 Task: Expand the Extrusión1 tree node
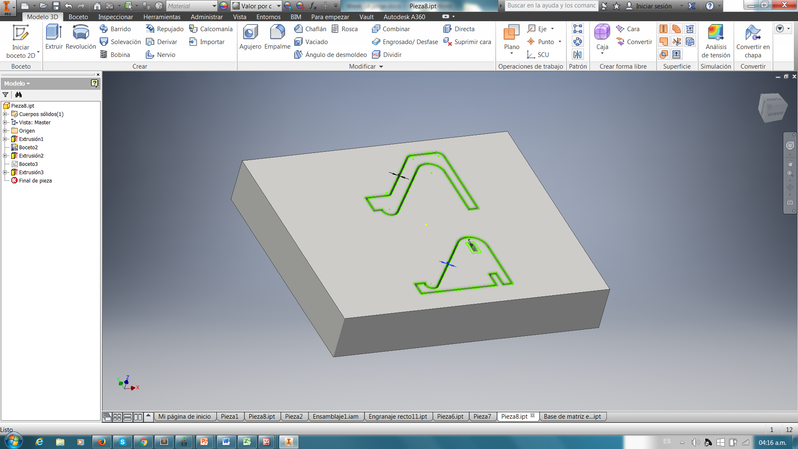(5, 139)
